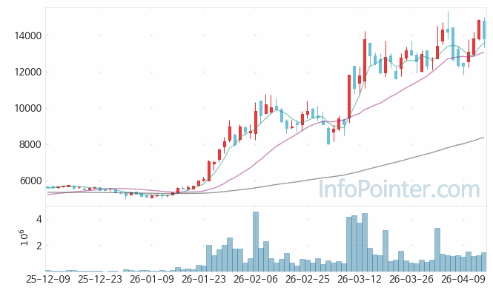Click the 26-03-26 date label
493x293 pixels.
click(x=411, y=279)
